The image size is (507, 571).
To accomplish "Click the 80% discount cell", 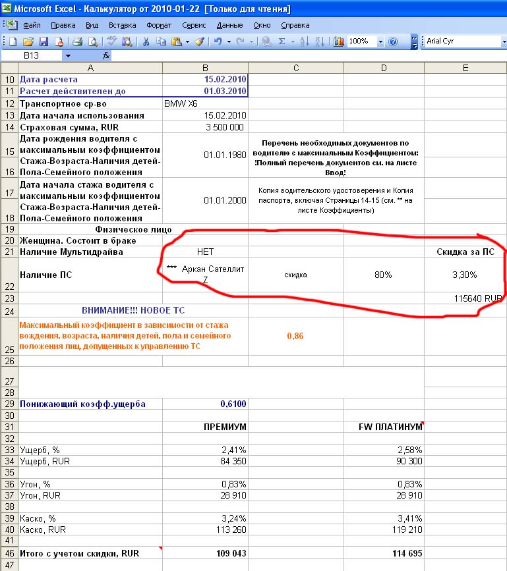I will coord(384,275).
